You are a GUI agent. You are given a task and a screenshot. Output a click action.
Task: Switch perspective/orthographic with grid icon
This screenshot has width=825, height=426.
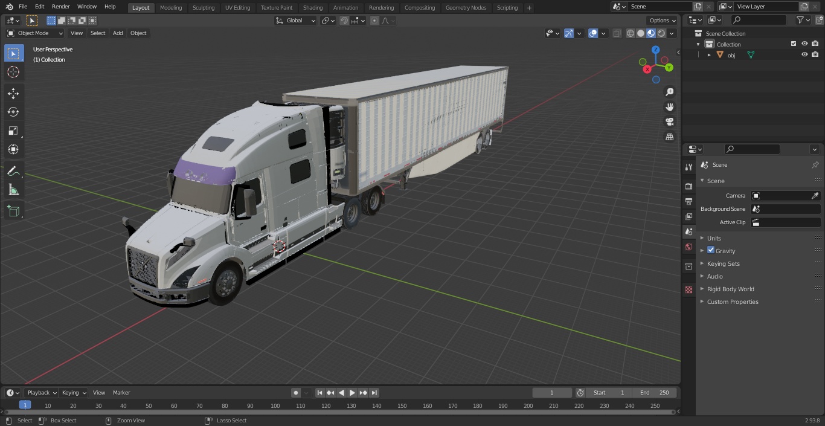pyautogui.click(x=669, y=137)
